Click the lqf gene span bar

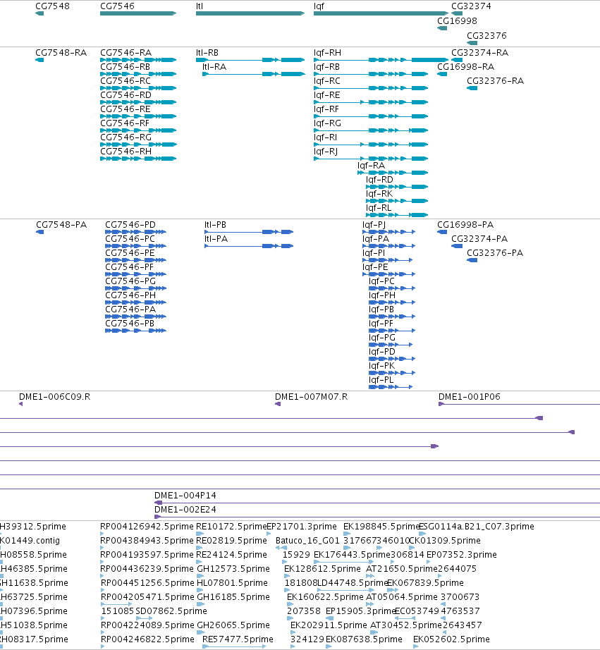click(381, 13)
